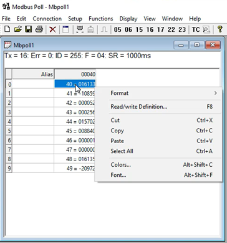227x243 pixels.
Task: Select the cell '44 = 015702'
Action: pyautogui.click(x=75, y=121)
